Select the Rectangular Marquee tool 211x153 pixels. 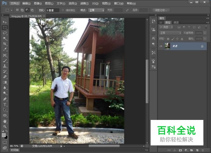5,27
